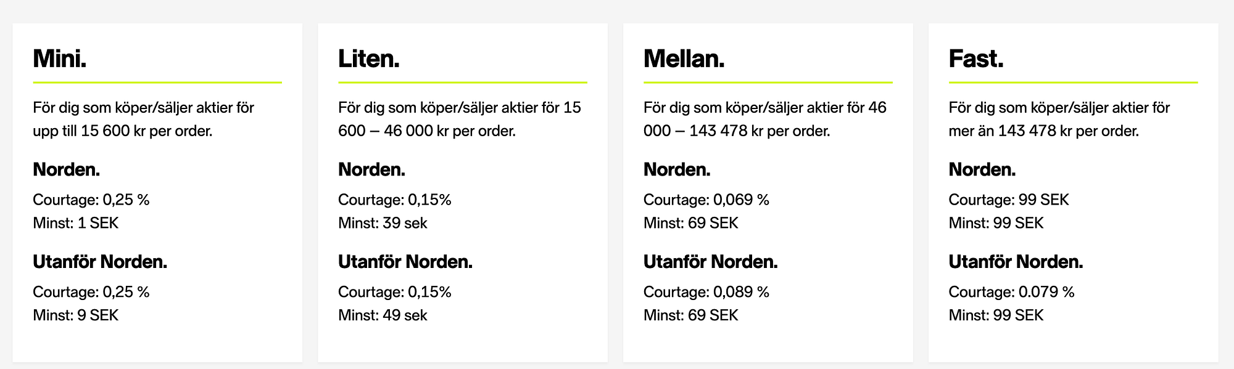Click the Fast card description above 143 478 kr
1234x369 pixels.
pyautogui.click(x=1059, y=119)
